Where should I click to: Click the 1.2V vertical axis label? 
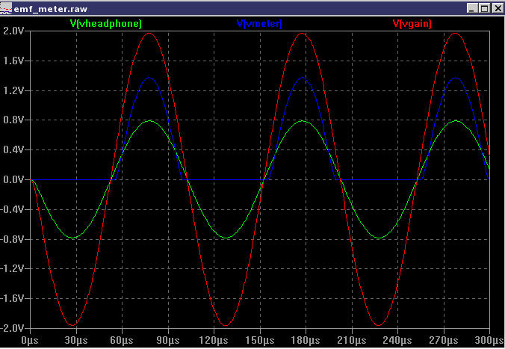pyautogui.click(x=13, y=90)
